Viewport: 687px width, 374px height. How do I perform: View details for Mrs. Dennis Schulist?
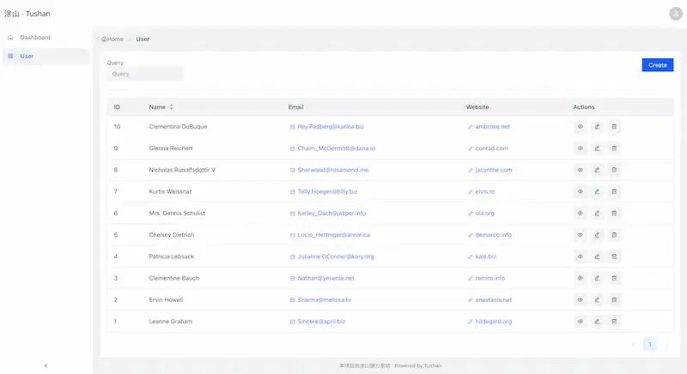click(581, 214)
